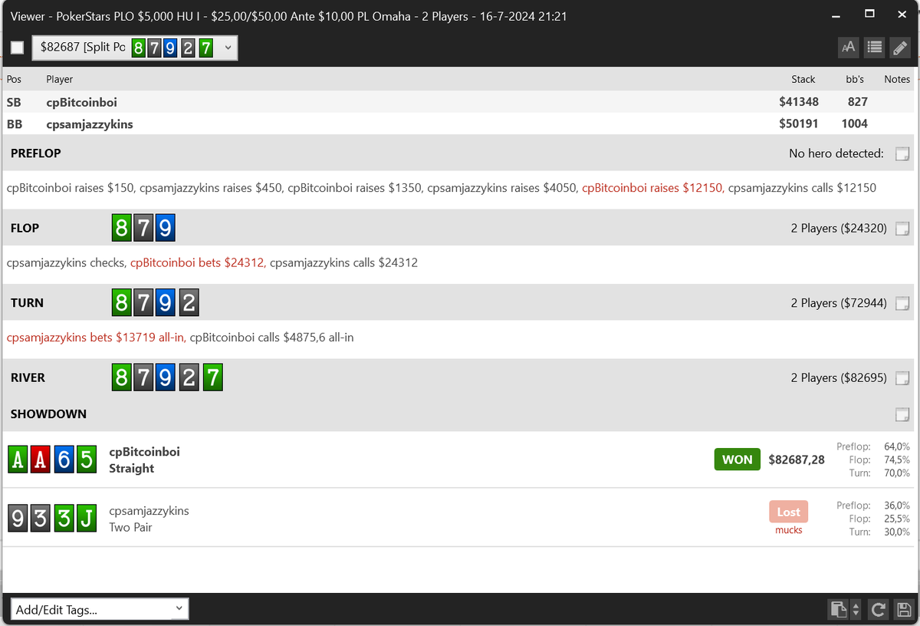This screenshot has height=626, width=920.
Task: Tick the checkbox beside the hand selector
Action: point(17,48)
